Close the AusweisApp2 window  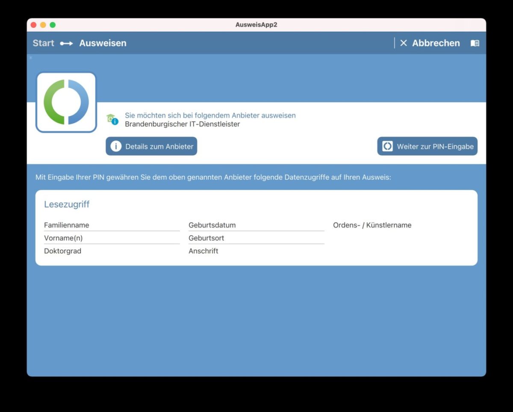34,25
